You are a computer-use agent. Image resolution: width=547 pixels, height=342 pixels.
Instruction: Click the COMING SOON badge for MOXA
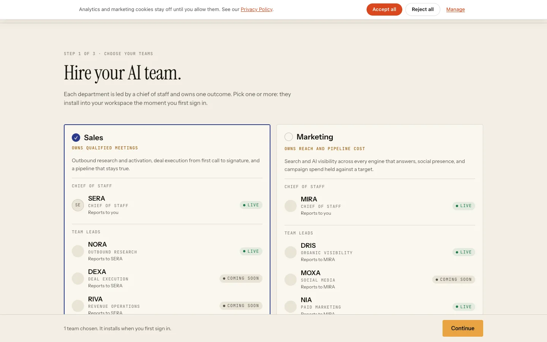[454, 280]
